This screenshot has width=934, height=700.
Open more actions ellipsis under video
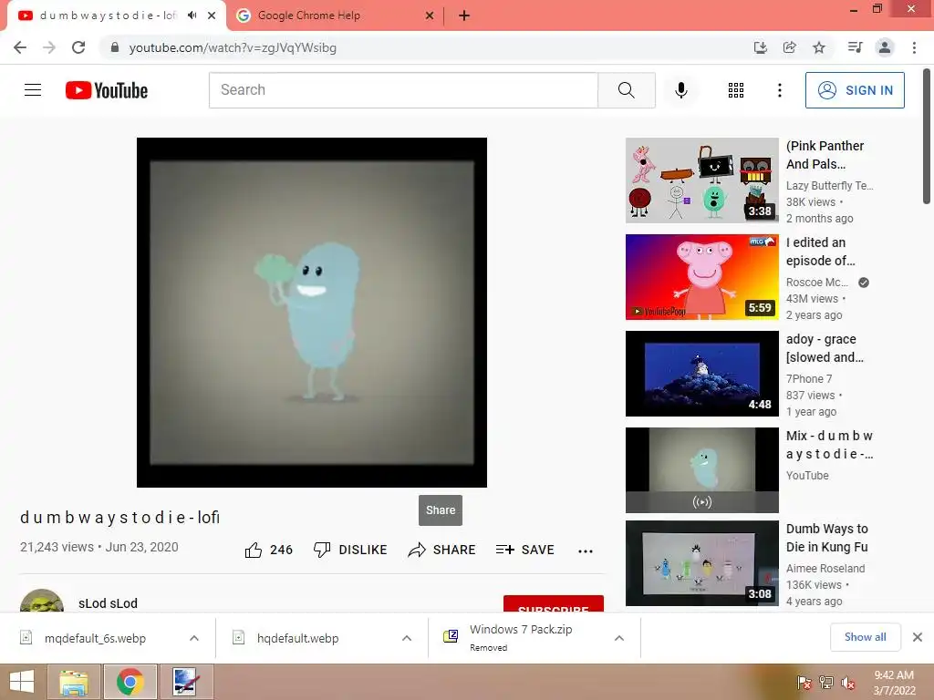coord(586,551)
